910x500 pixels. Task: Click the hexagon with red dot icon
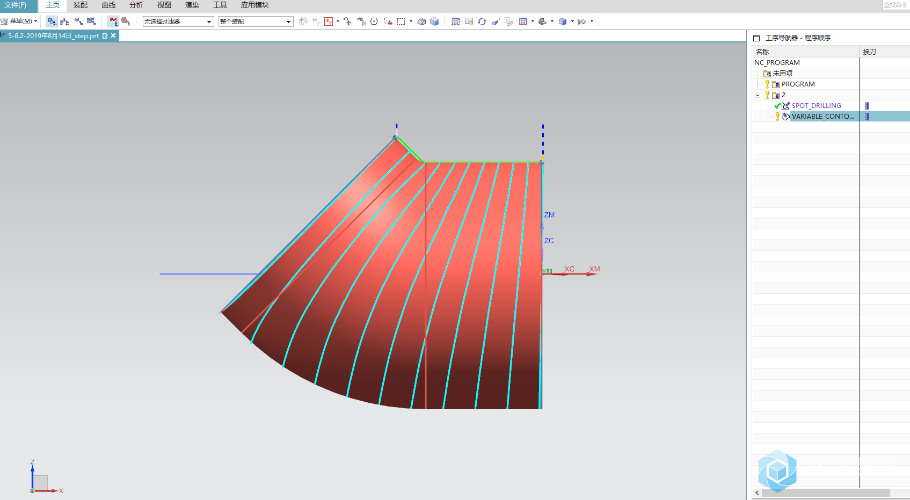click(x=374, y=21)
